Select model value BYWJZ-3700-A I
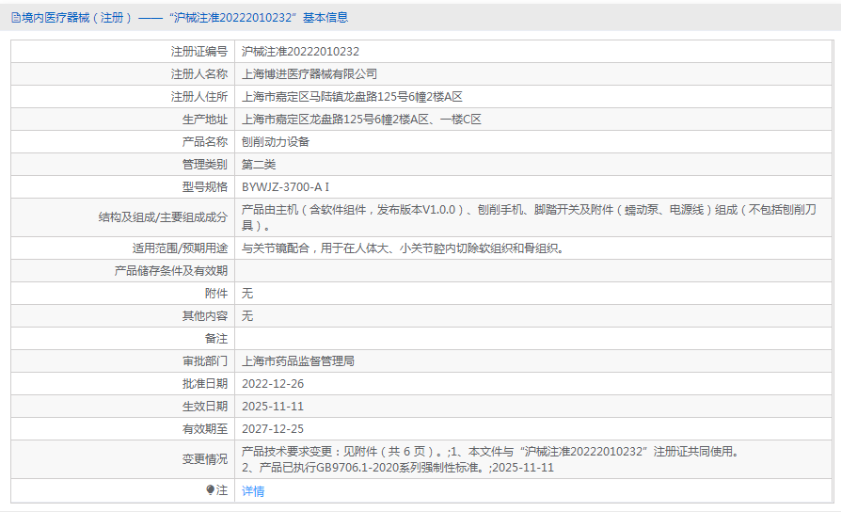This screenshot has width=841, height=512. [285, 186]
